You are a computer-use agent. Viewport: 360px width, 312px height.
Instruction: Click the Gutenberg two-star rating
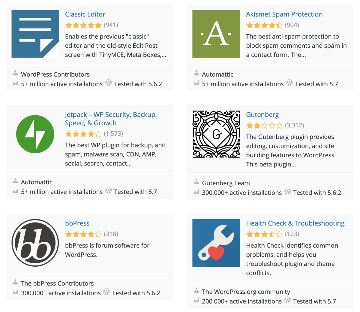click(x=264, y=126)
